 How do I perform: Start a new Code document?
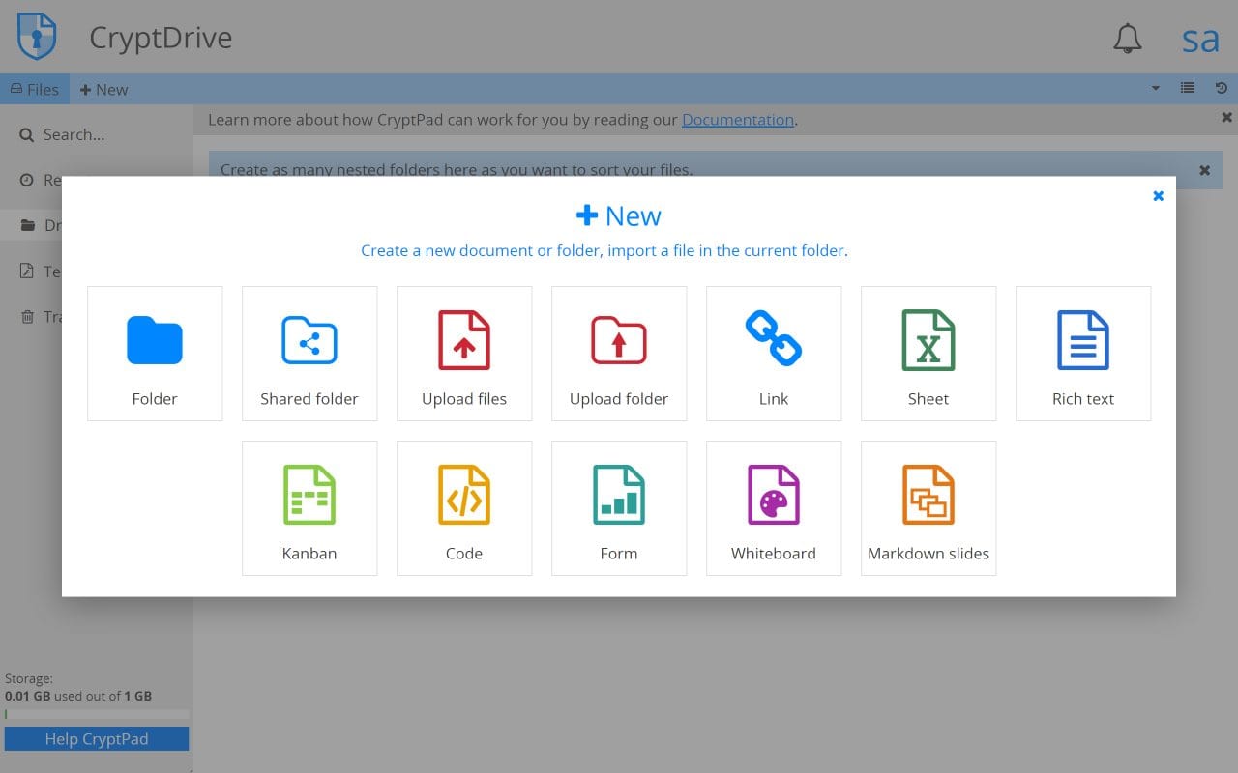pos(464,507)
